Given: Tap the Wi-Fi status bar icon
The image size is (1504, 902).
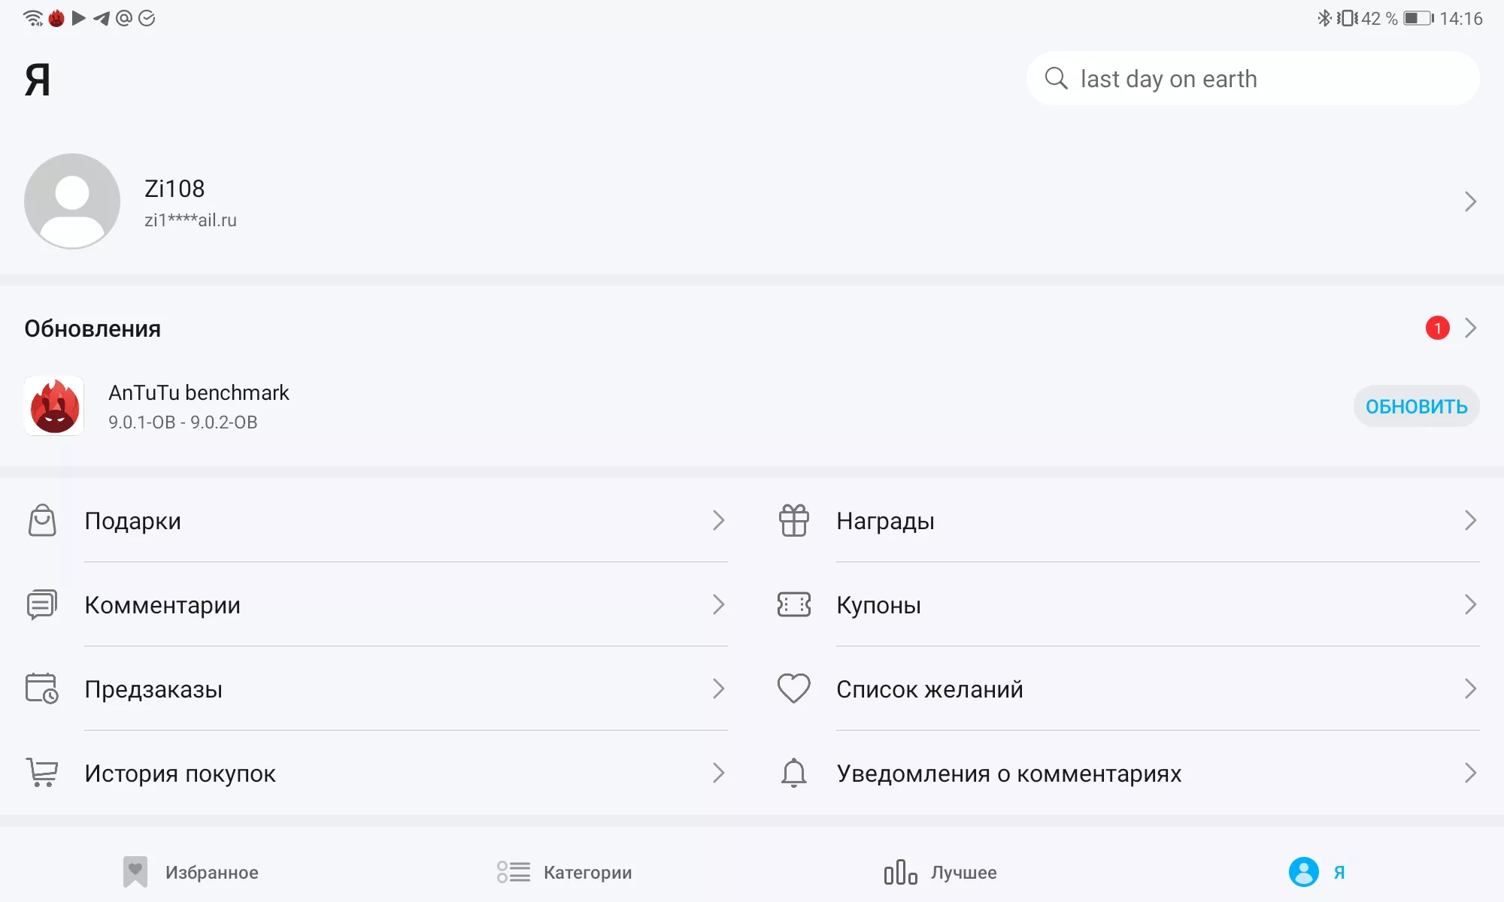Looking at the screenshot, I should click(x=33, y=18).
